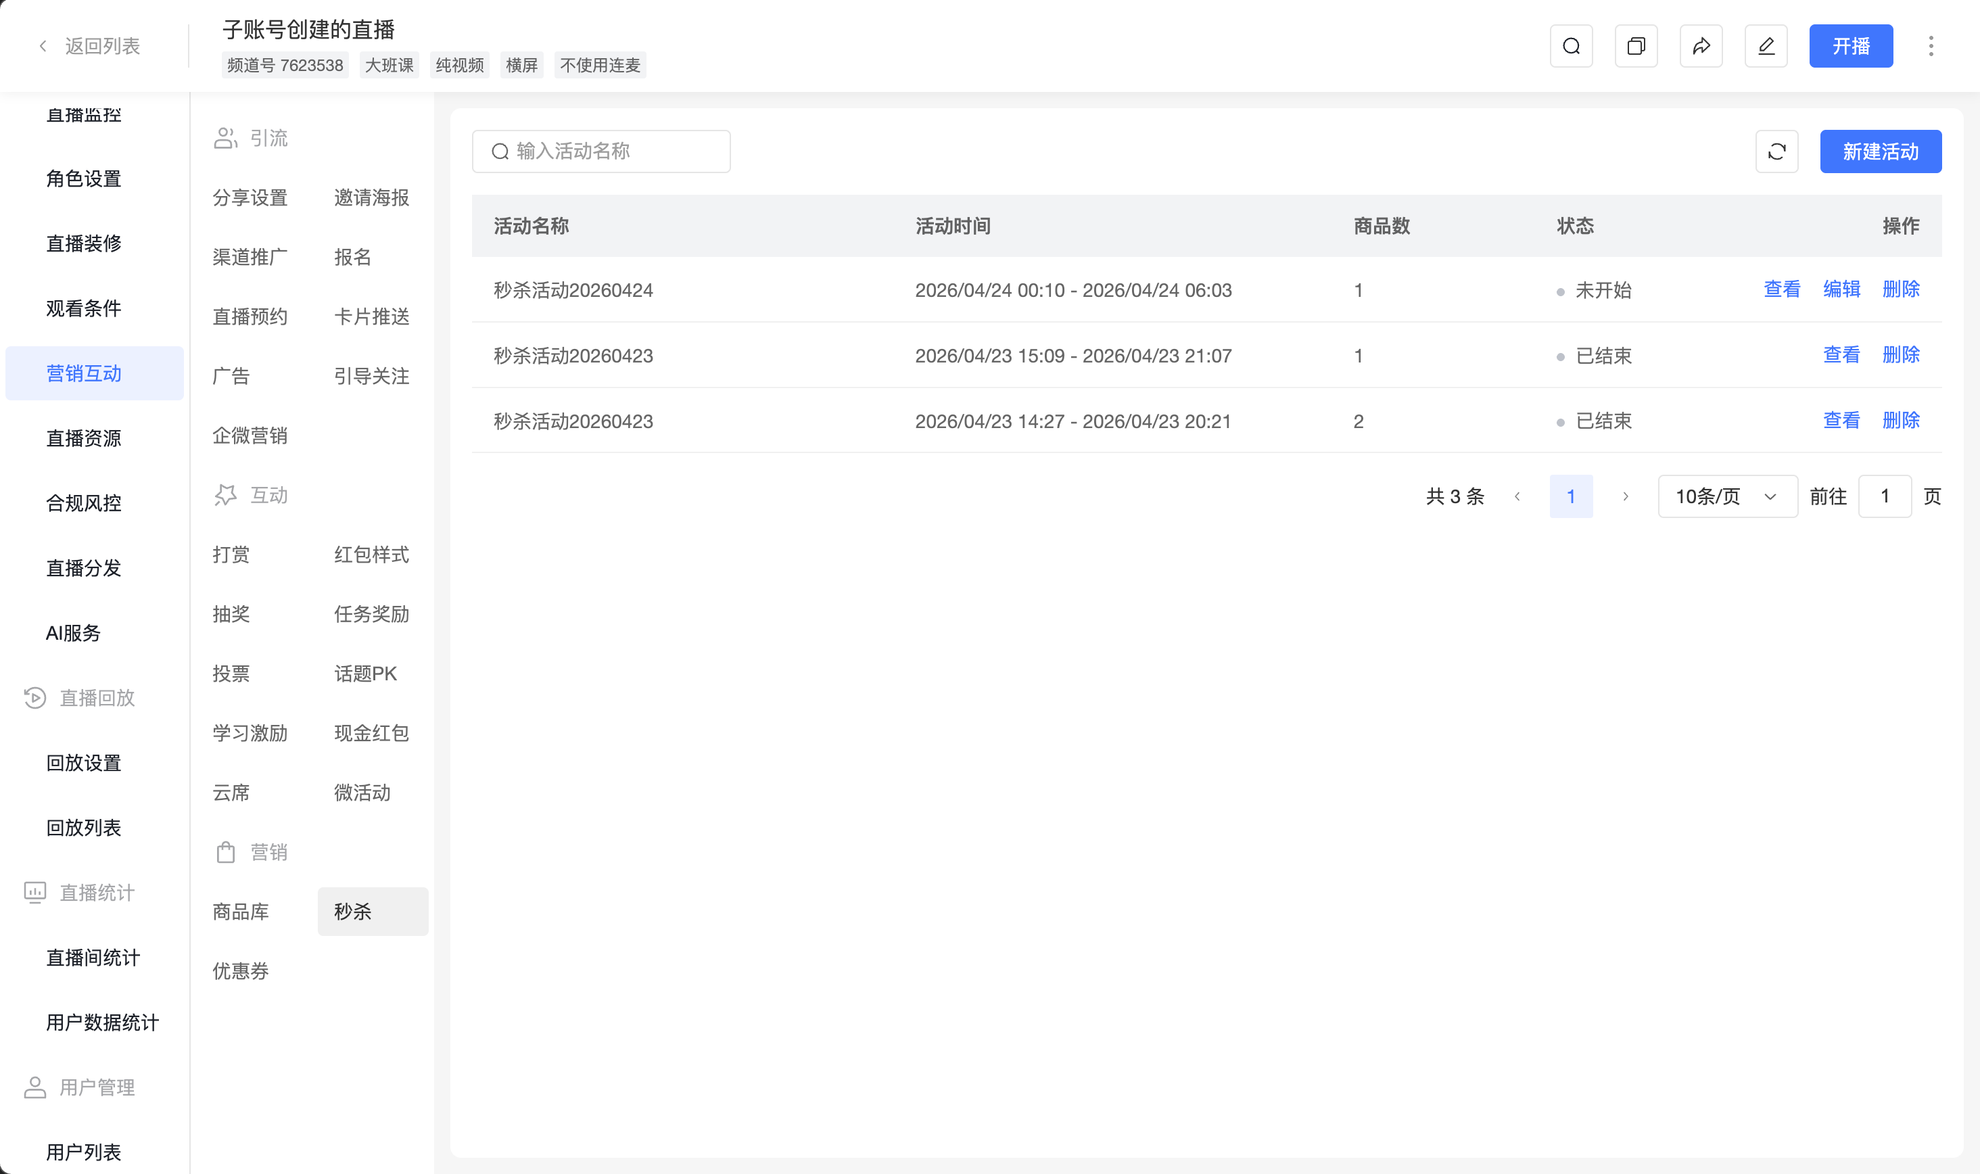Open 打赏 submenu item

click(x=231, y=555)
